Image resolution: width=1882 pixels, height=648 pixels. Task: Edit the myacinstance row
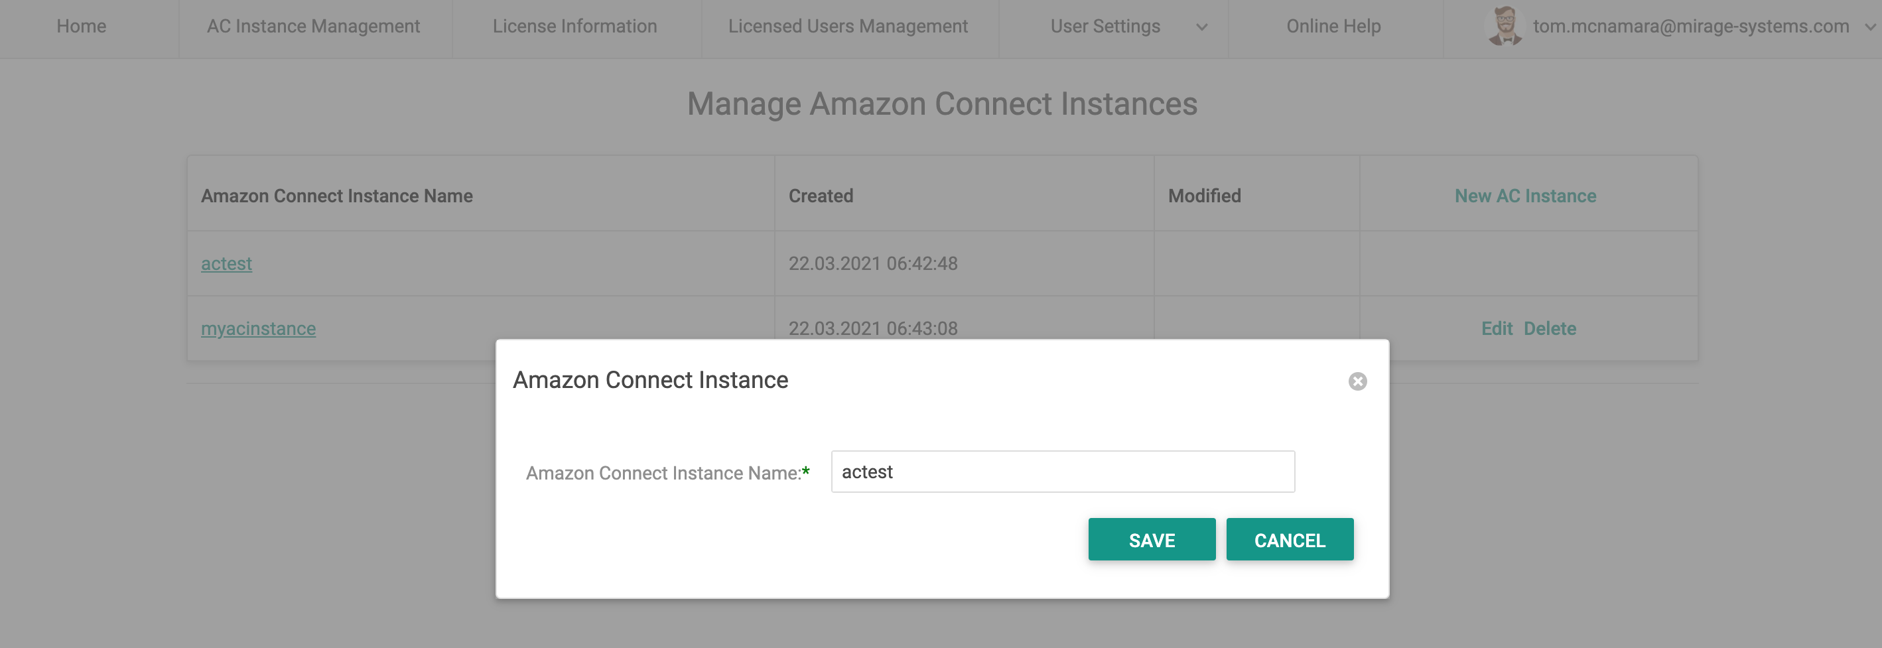[x=1497, y=329]
